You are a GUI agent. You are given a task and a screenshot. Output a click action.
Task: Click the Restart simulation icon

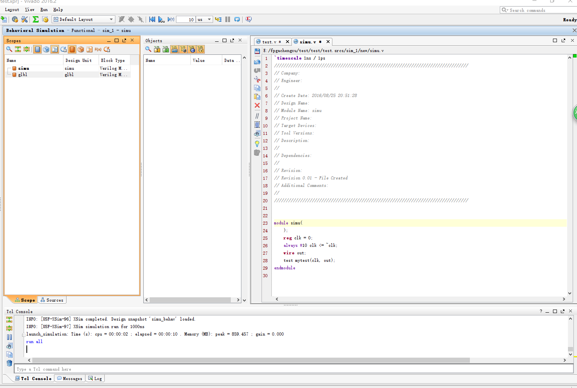tap(152, 19)
